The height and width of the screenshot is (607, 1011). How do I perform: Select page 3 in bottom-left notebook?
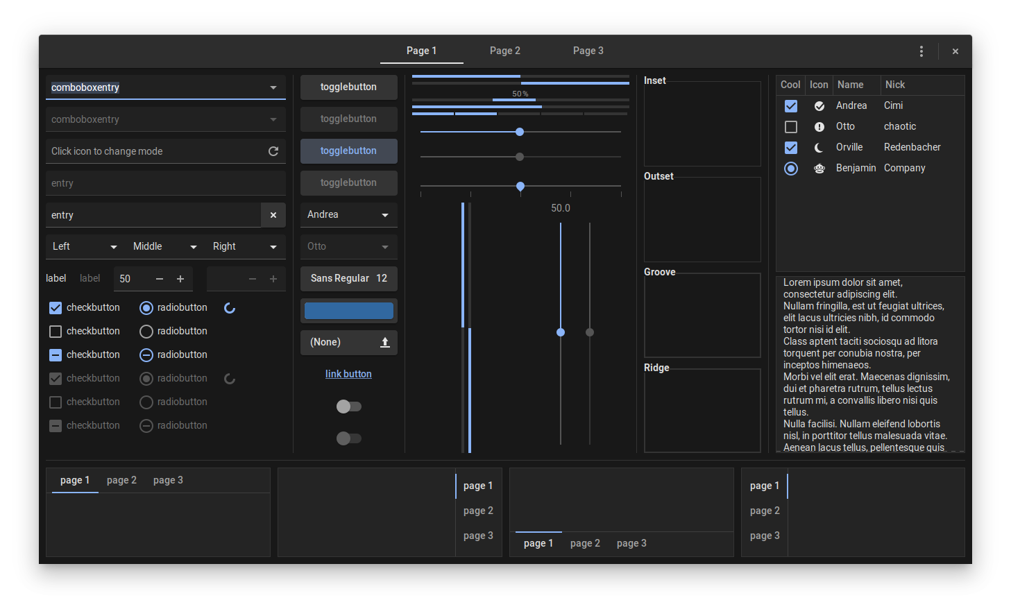[x=168, y=480]
